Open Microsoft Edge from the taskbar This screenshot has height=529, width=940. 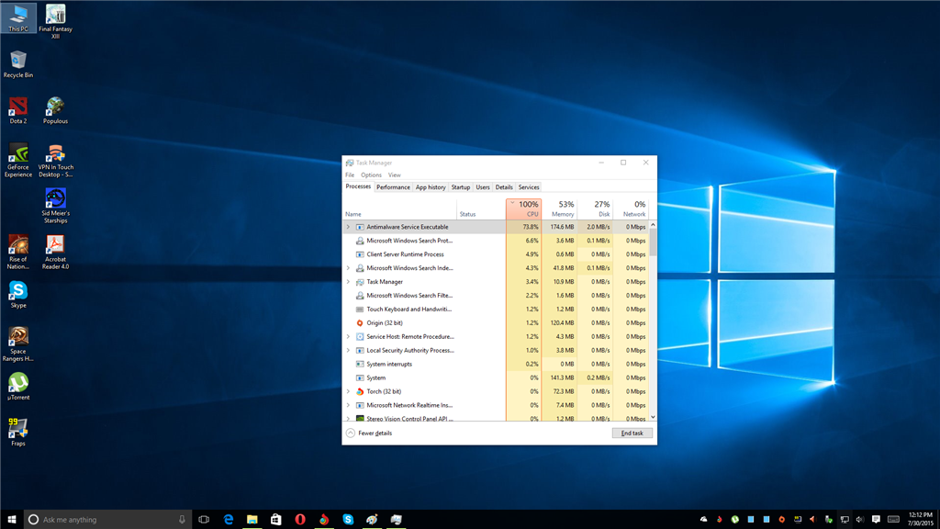click(x=228, y=520)
